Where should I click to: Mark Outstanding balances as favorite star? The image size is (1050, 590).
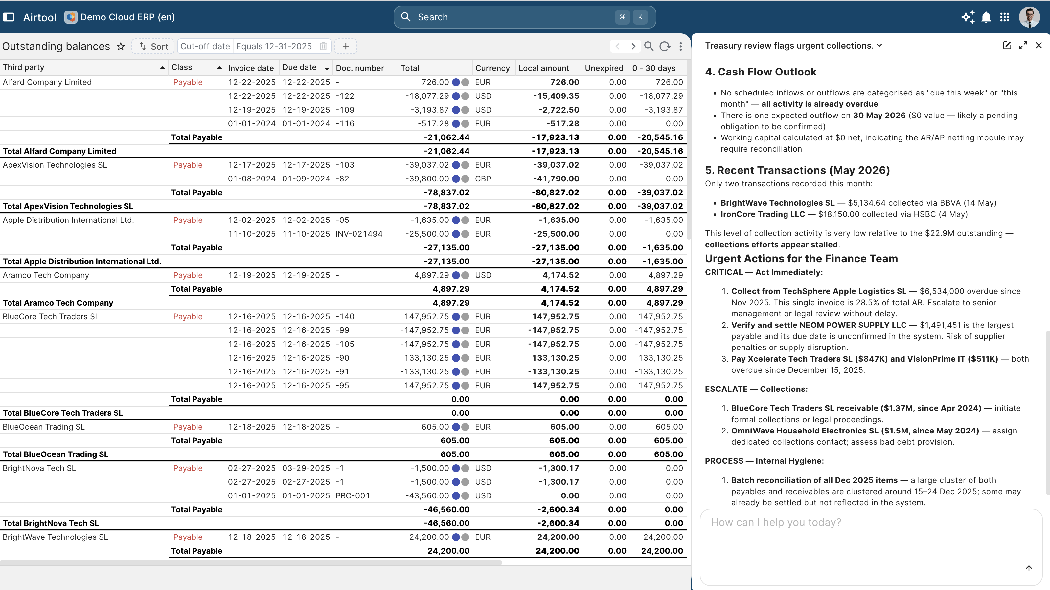[121, 46]
